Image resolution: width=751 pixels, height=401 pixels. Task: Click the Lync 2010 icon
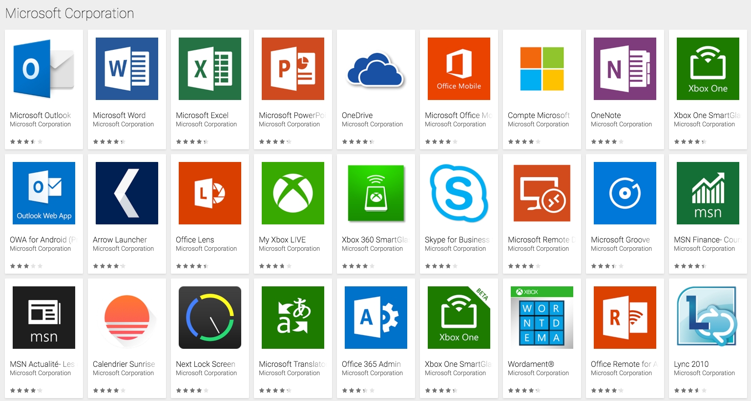click(x=708, y=318)
